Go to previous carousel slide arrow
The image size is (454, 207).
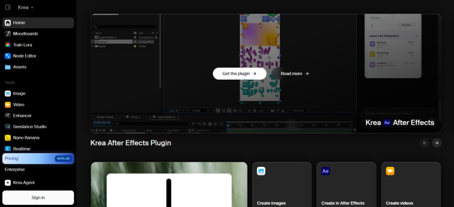click(x=425, y=143)
